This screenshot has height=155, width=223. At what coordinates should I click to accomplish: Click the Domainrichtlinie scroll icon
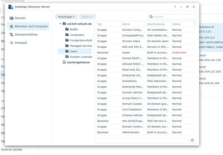coord(11,35)
